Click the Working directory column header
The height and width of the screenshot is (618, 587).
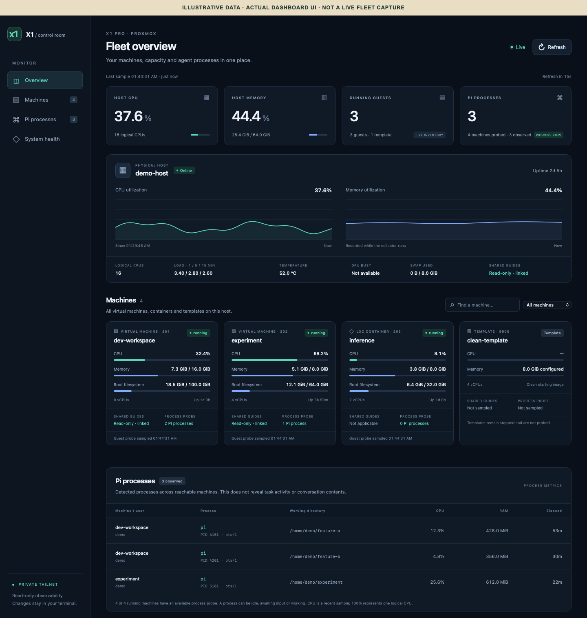pos(307,511)
